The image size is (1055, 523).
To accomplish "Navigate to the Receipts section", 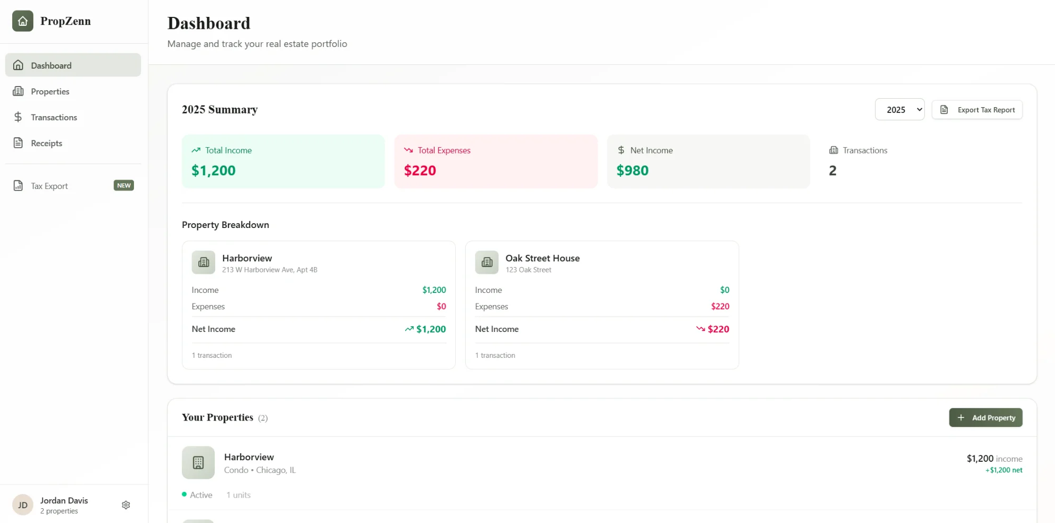I will pos(46,142).
